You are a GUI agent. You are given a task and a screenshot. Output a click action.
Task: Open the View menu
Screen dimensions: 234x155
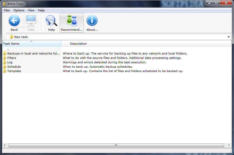tap(31, 10)
